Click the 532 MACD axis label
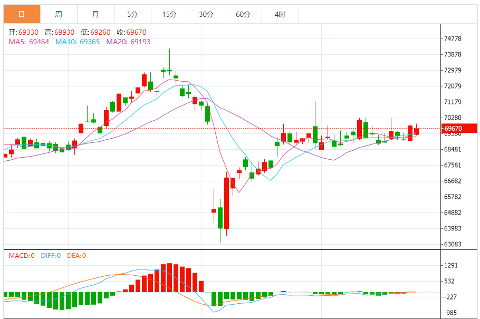The height and width of the screenshot is (319, 480). pyautogui.click(x=449, y=282)
